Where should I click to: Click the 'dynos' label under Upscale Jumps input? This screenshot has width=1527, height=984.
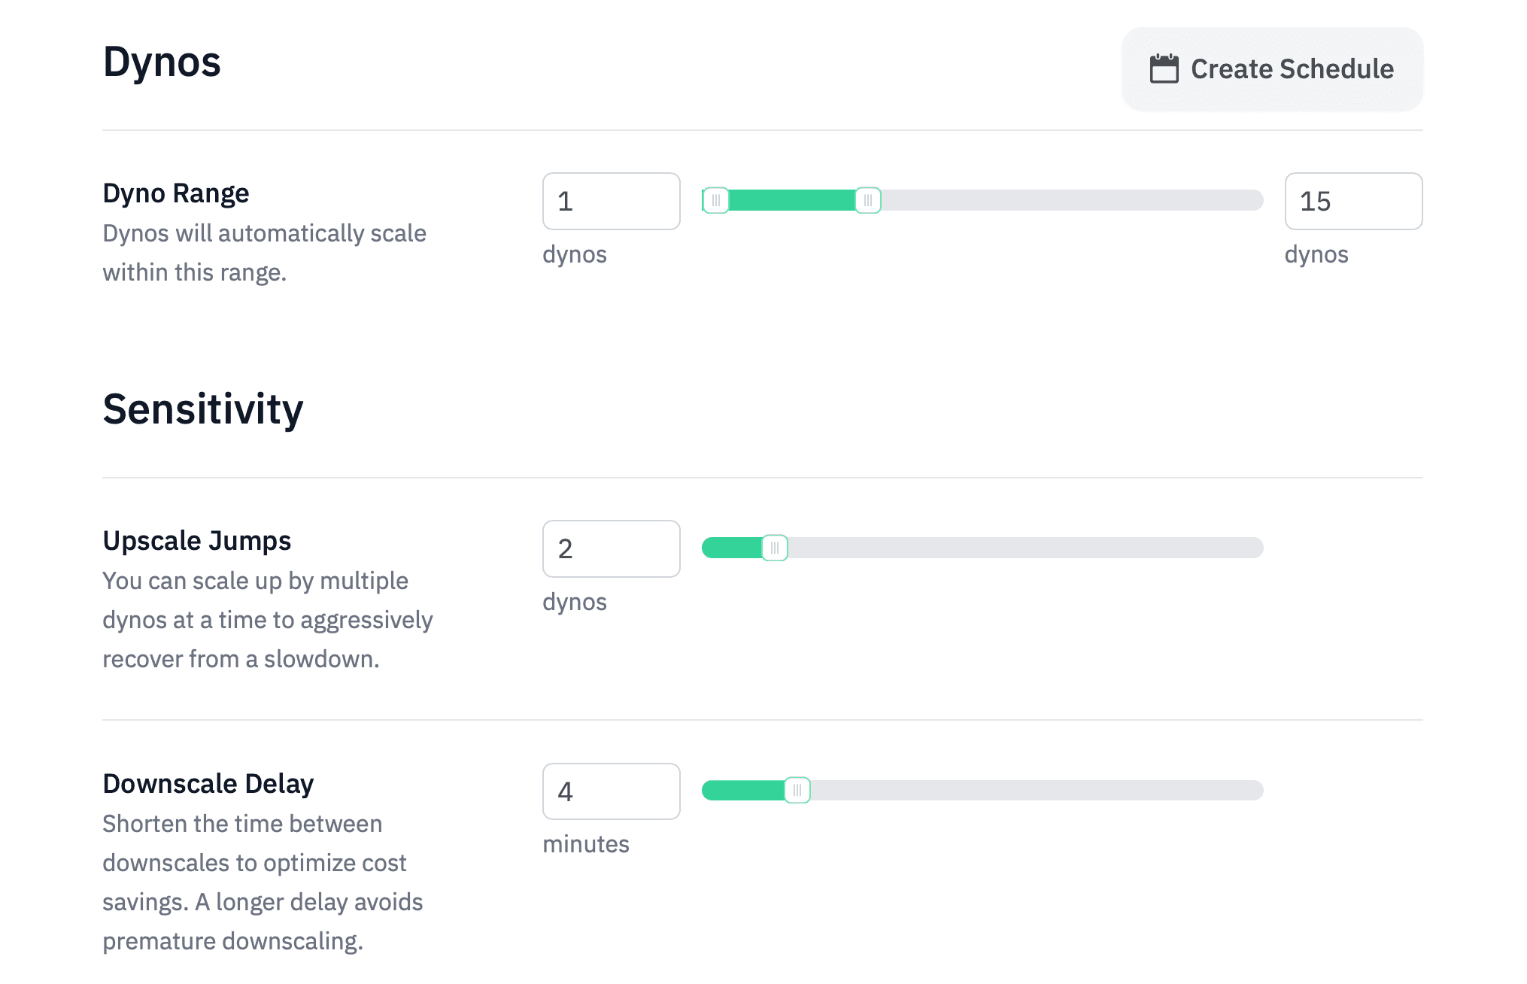tap(575, 602)
